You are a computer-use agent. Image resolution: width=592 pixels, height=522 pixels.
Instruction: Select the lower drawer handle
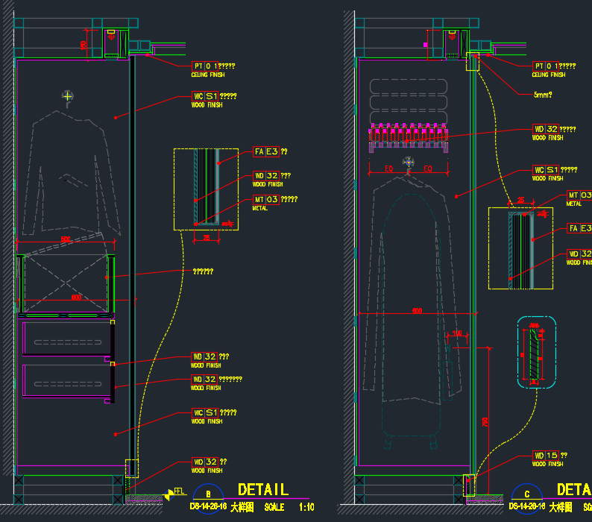(68, 384)
